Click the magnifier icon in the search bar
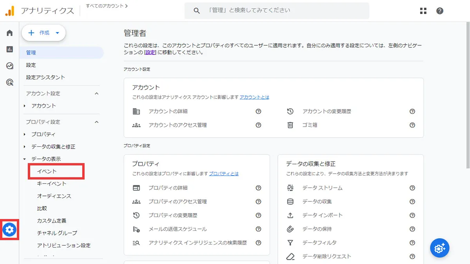The image size is (470, 264). [x=196, y=11]
